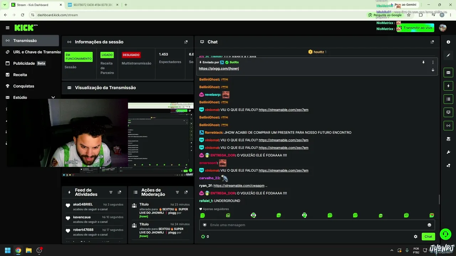Toggle session info broadcast icon in right sidebar
The width and height of the screenshot is (456, 256).
pos(448,125)
